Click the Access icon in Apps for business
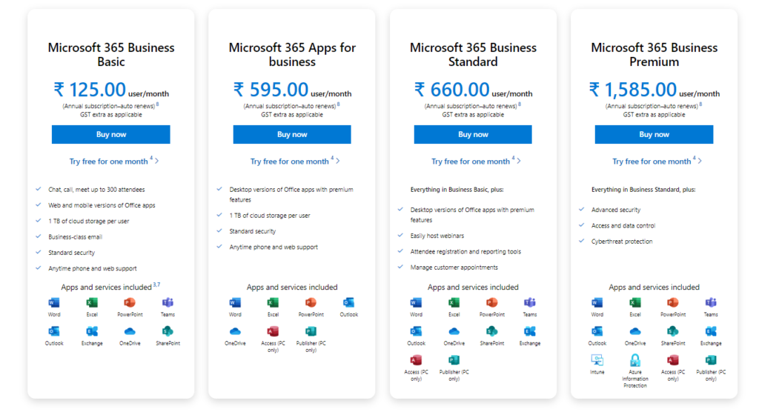Screen dimensions: 759x415 (x=273, y=331)
